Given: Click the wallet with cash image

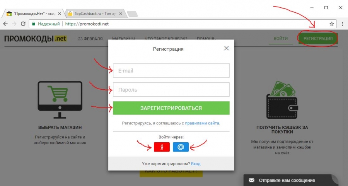Looking at the screenshot, I should (x=282, y=100).
